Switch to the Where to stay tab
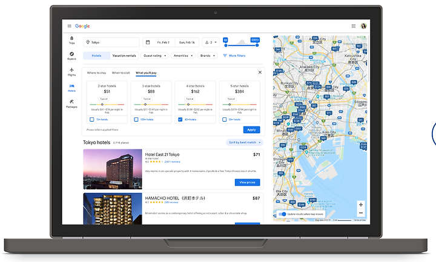 tap(96, 73)
